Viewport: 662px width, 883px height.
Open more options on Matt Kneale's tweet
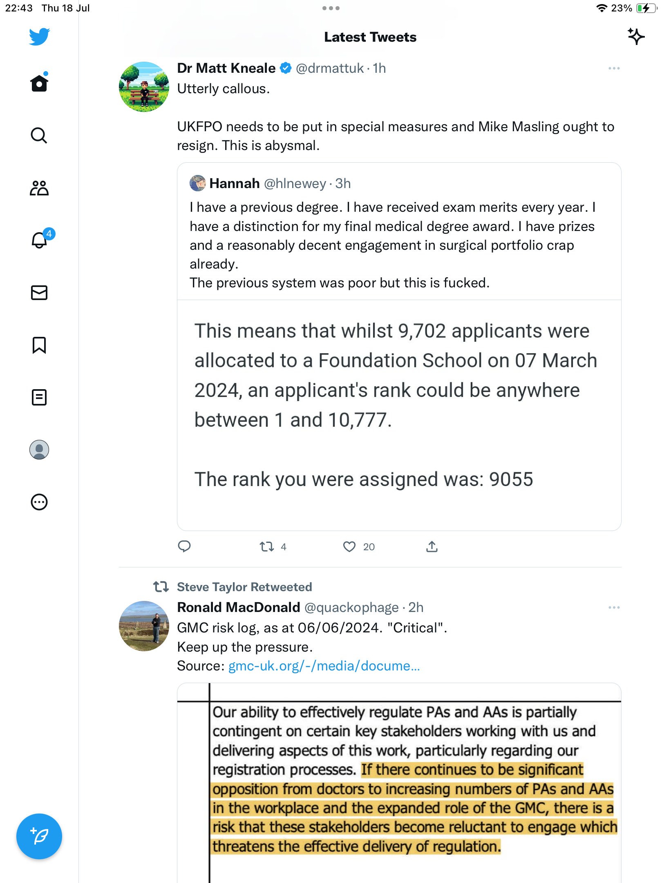click(x=614, y=68)
